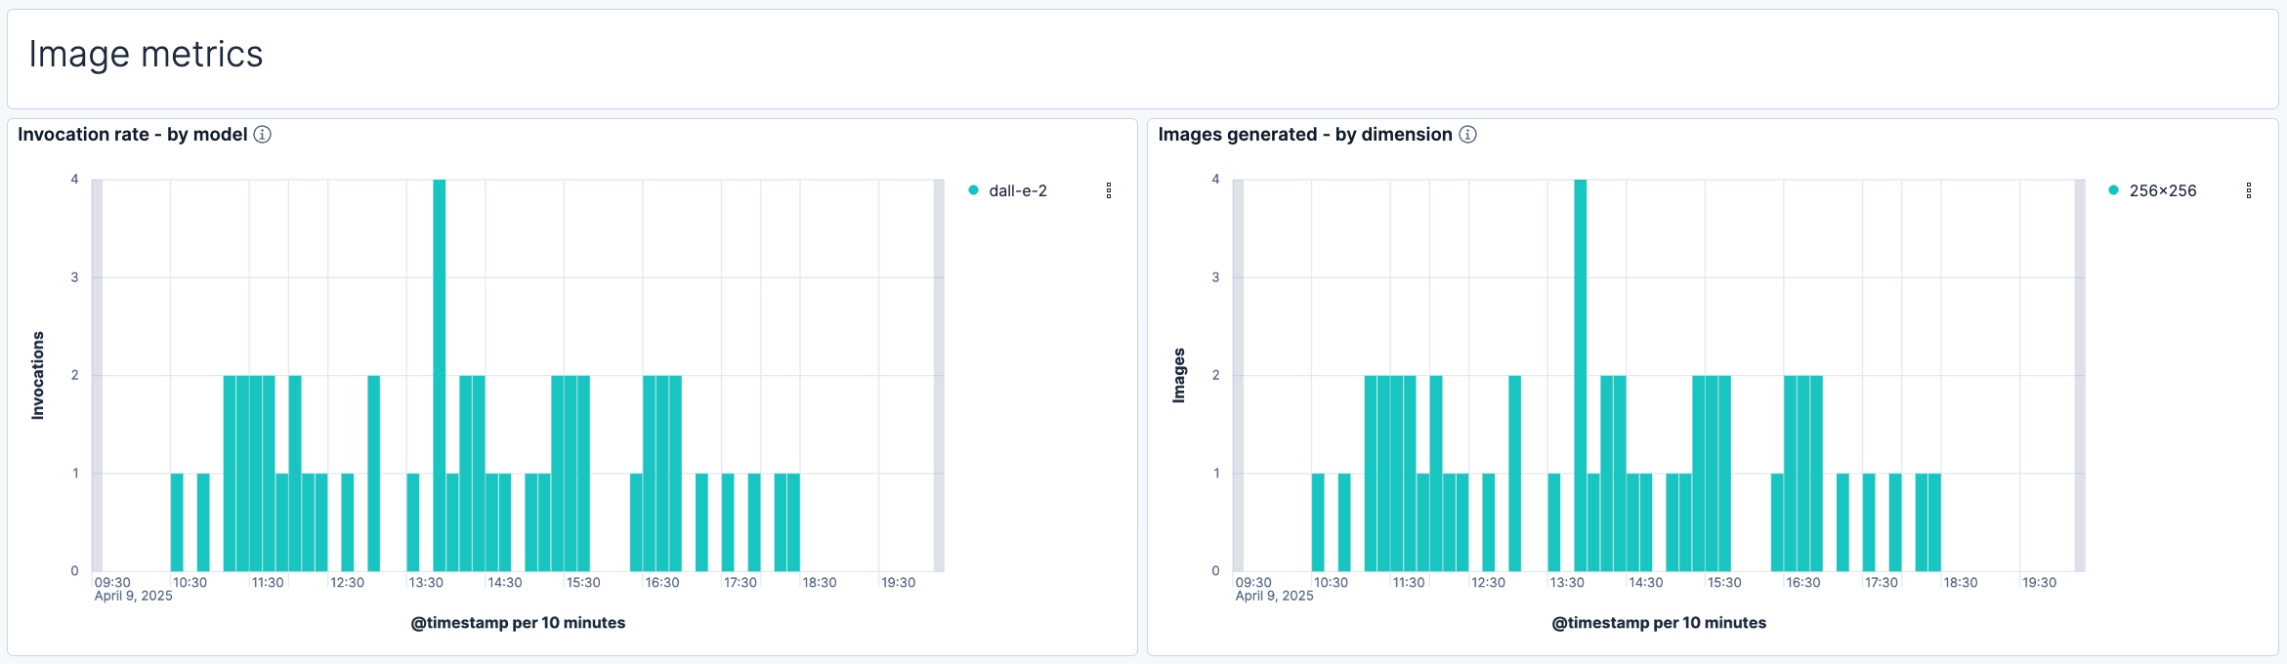Toggle the dall-e-2 series legend label
The image size is (2287, 664).
(x=1017, y=190)
